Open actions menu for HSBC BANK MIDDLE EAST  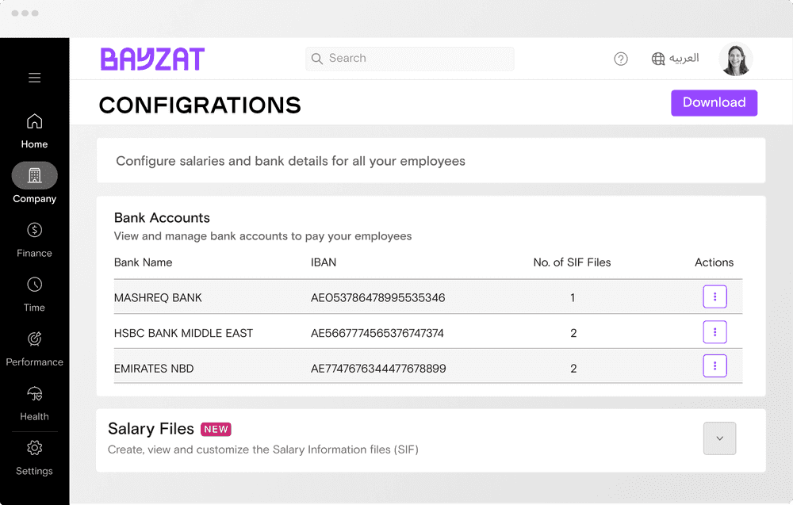(x=714, y=332)
